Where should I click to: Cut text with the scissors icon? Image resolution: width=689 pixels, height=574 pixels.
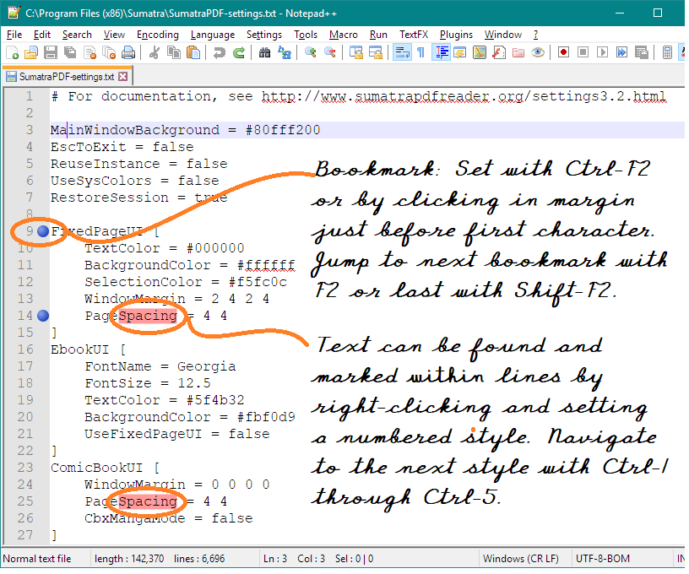pos(153,52)
